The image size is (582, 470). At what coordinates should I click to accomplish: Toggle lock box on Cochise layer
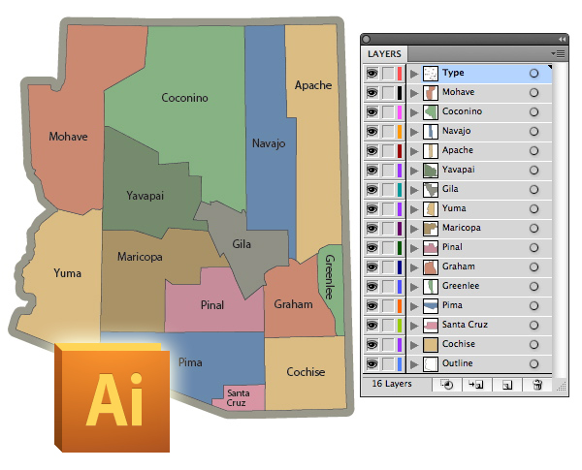tap(388, 345)
